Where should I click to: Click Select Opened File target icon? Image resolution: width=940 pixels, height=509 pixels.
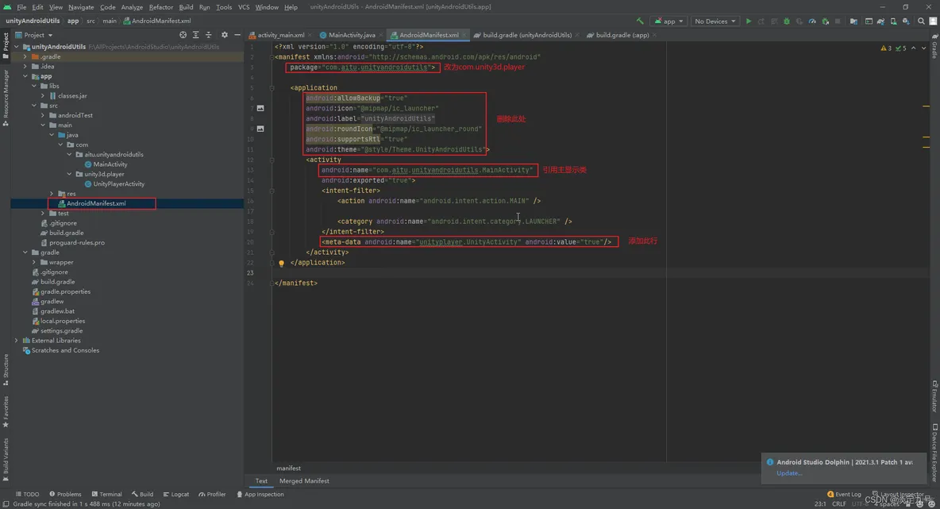(183, 35)
